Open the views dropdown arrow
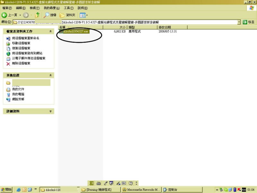Screen dimensions: 257x193 [x=87, y=15]
